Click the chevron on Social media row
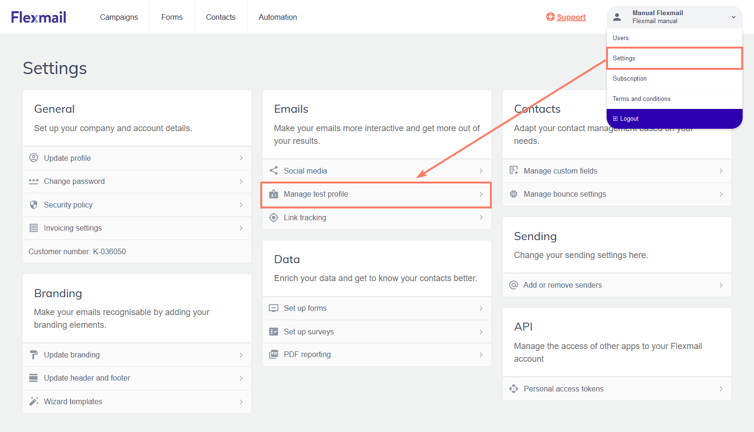The width and height of the screenshot is (754, 432). pyautogui.click(x=481, y=171)
